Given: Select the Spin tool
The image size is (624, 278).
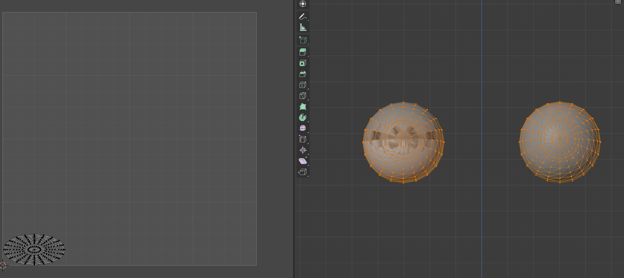Looking at the screenshot, I should (x=303, y=118).
